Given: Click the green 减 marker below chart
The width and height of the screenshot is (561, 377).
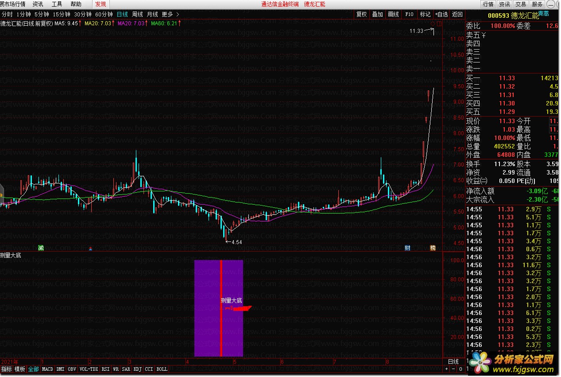Looking at the screenshot, I should [x=41, y=248].
